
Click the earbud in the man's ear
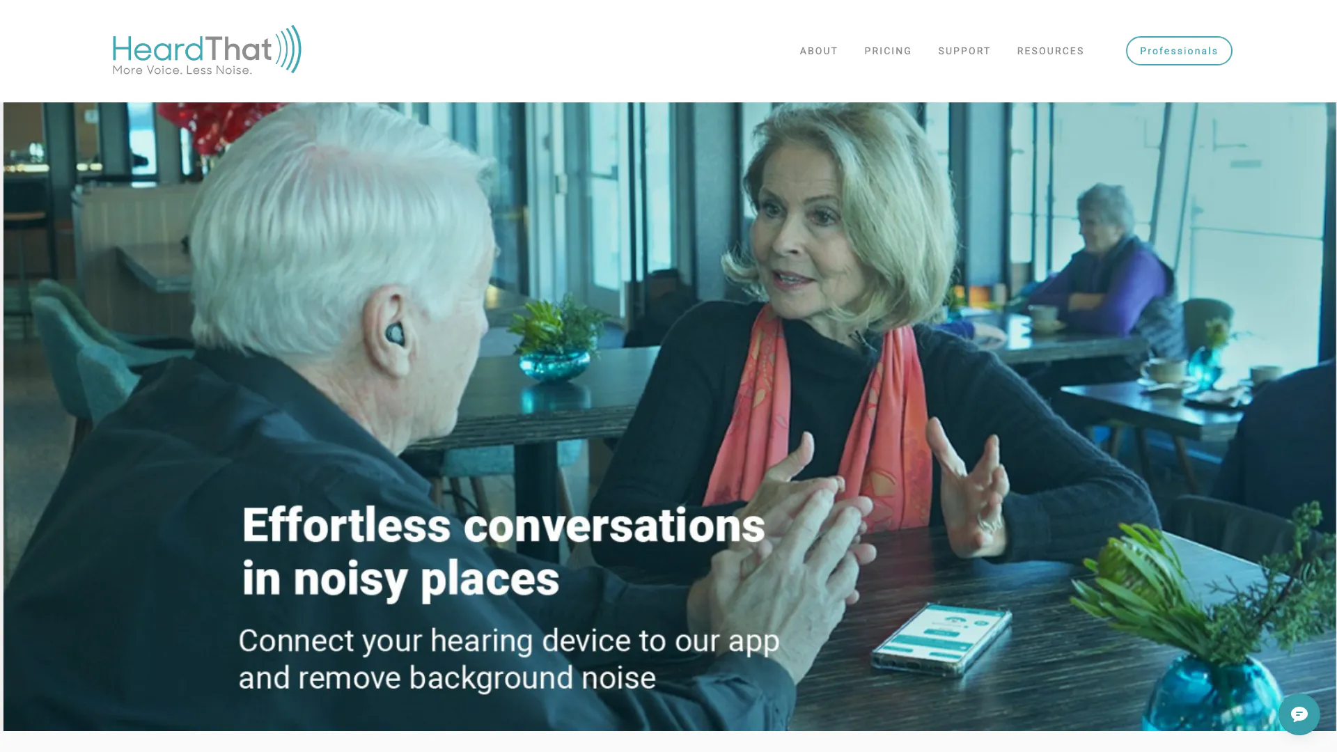tap(395, 334)
